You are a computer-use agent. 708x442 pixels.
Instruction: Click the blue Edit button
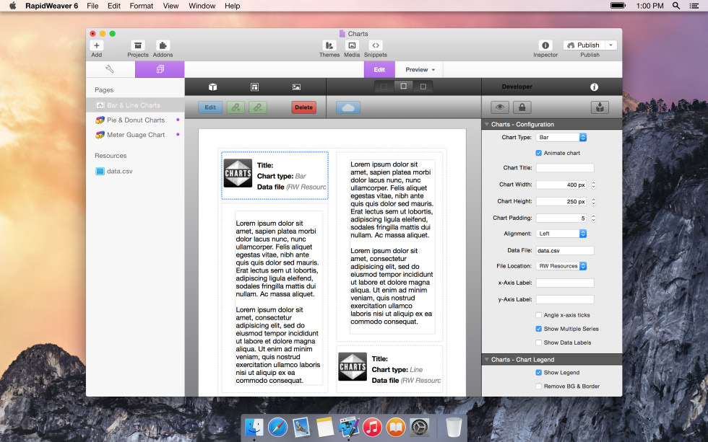point(210,107)
